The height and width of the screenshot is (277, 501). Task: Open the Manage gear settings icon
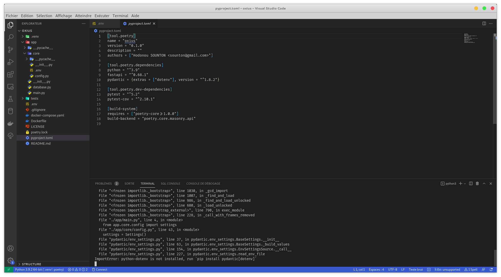(x=11, y=261)
